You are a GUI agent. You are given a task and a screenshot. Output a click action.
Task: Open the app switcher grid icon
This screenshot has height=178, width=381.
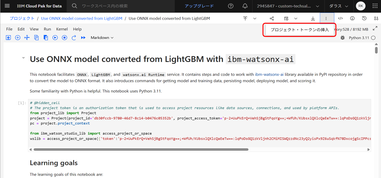click(x=375, y=6)
